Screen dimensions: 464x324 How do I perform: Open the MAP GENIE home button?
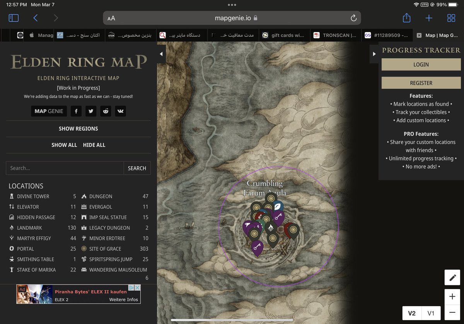tap(49, 111)
